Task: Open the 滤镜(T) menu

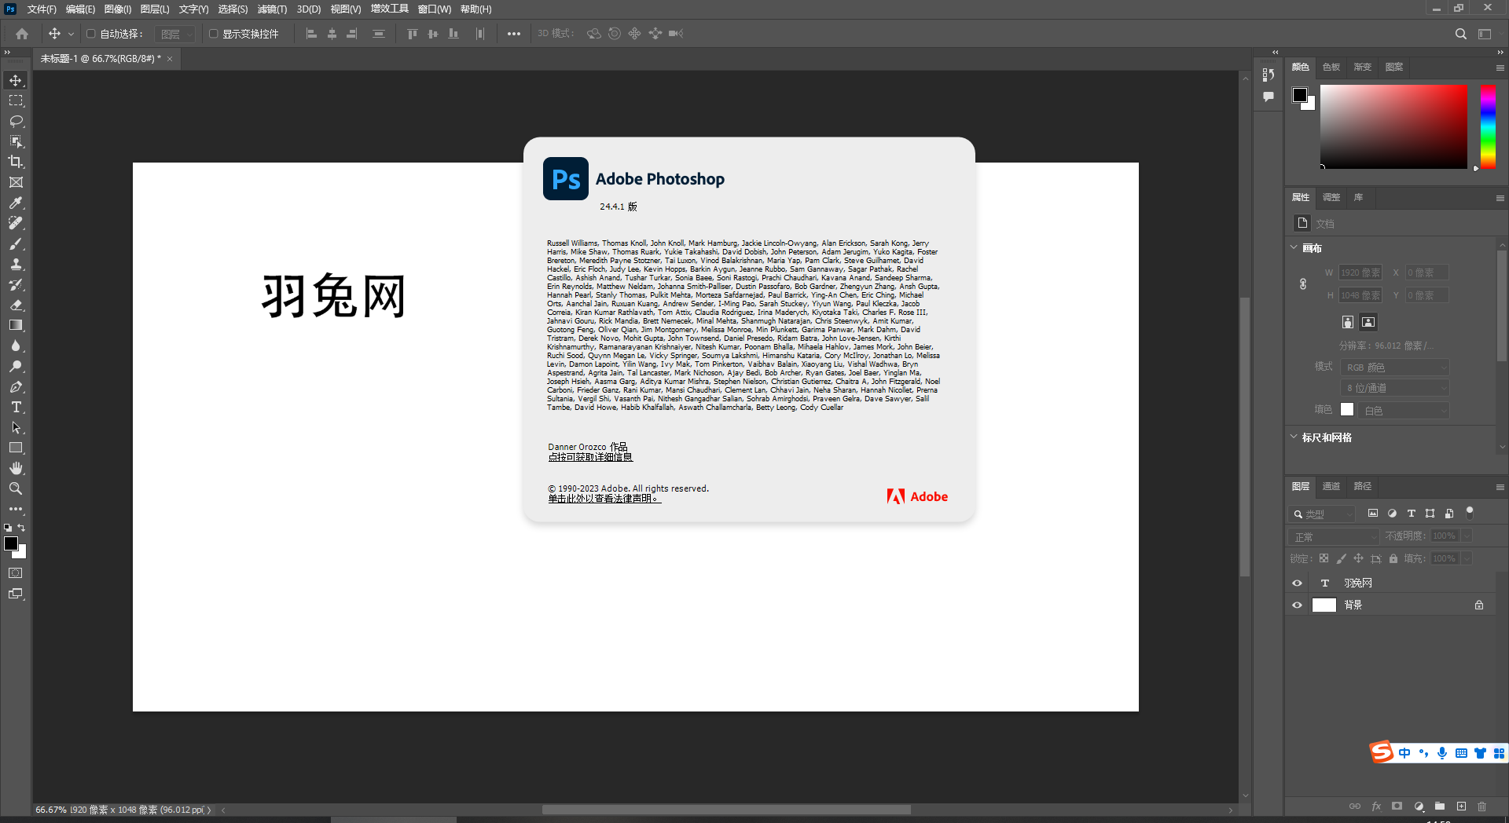Action: (x=272, y=9)
